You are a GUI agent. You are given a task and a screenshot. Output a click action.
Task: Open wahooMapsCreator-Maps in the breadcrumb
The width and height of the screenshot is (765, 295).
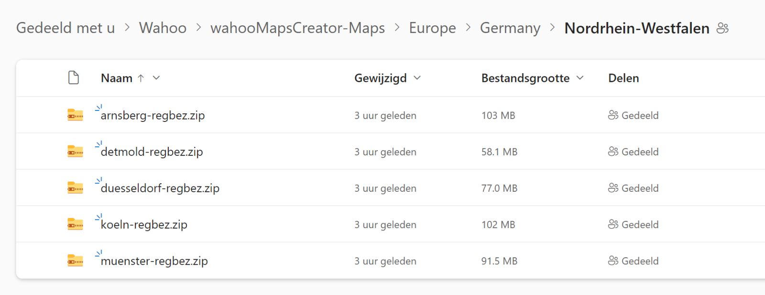297,28
